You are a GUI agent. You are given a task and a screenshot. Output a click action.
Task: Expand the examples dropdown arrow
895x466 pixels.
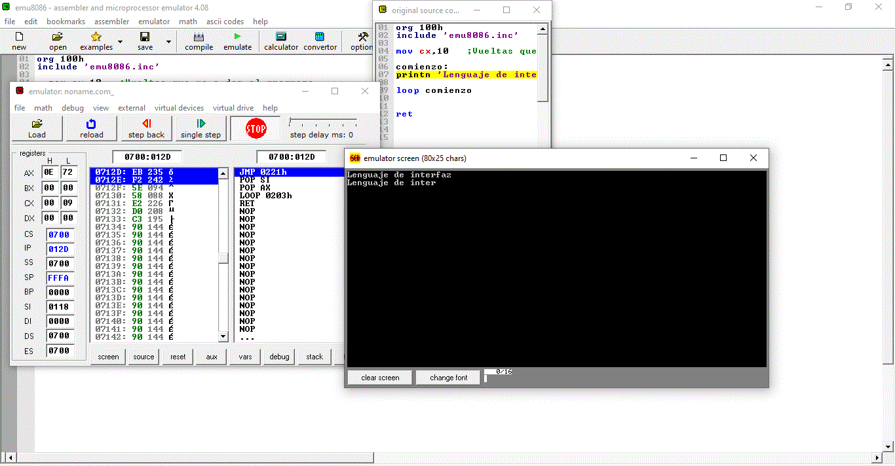coord(120,42)
